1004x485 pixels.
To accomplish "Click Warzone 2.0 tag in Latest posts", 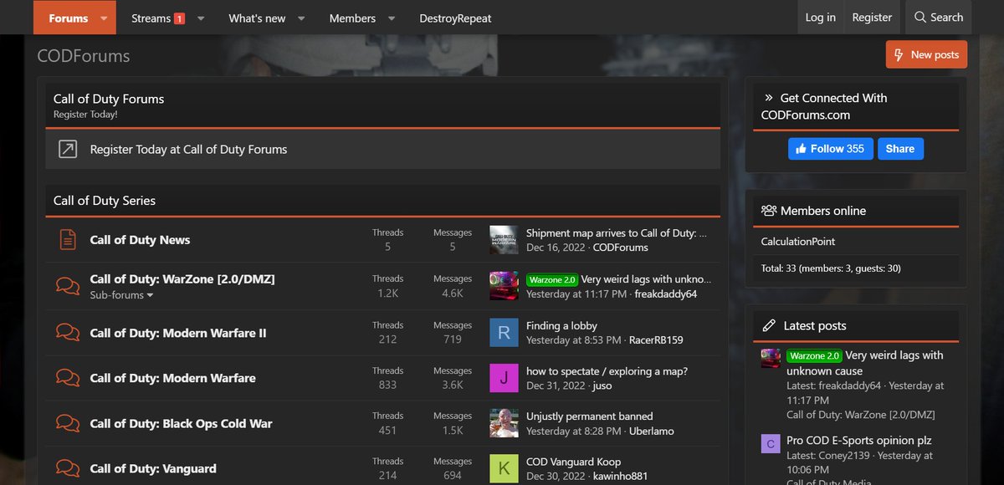I will [x=813, y=355].
